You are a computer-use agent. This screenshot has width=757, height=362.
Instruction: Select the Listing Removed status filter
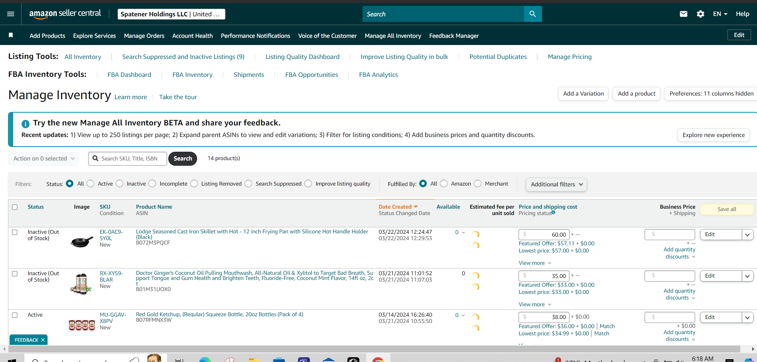coord(194,184)
